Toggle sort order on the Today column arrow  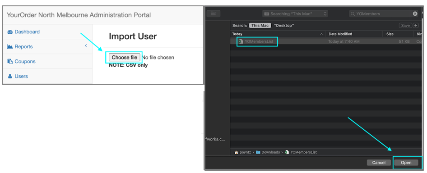(x=321, y=34)
